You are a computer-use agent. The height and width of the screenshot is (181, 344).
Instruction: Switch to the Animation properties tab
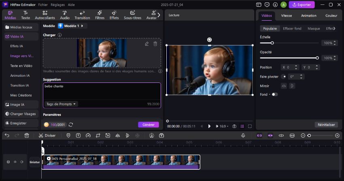tap(309, 16)
